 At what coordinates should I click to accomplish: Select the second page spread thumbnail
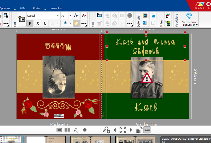(46, 139)
